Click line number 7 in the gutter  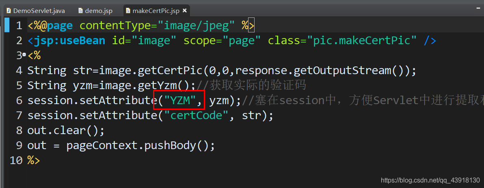coord(19,115)
